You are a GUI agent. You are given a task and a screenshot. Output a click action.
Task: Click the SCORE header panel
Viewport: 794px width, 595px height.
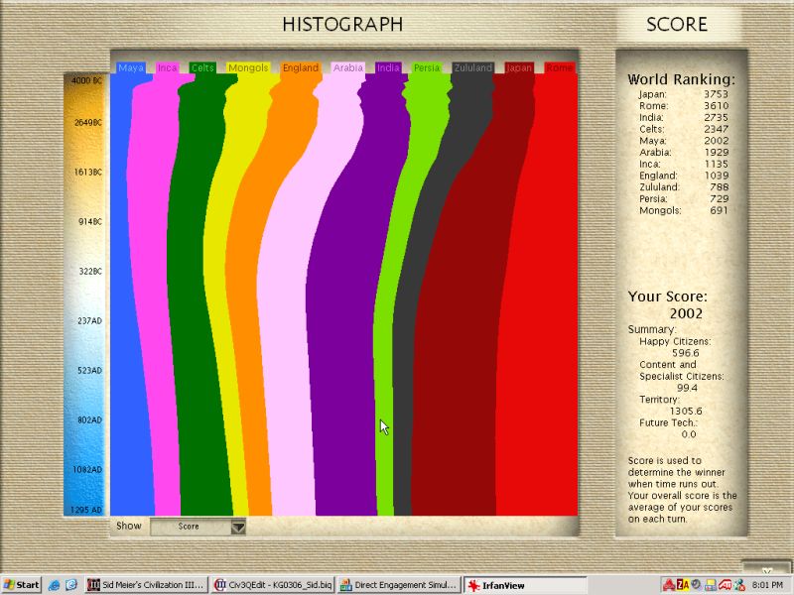point(677,25)
